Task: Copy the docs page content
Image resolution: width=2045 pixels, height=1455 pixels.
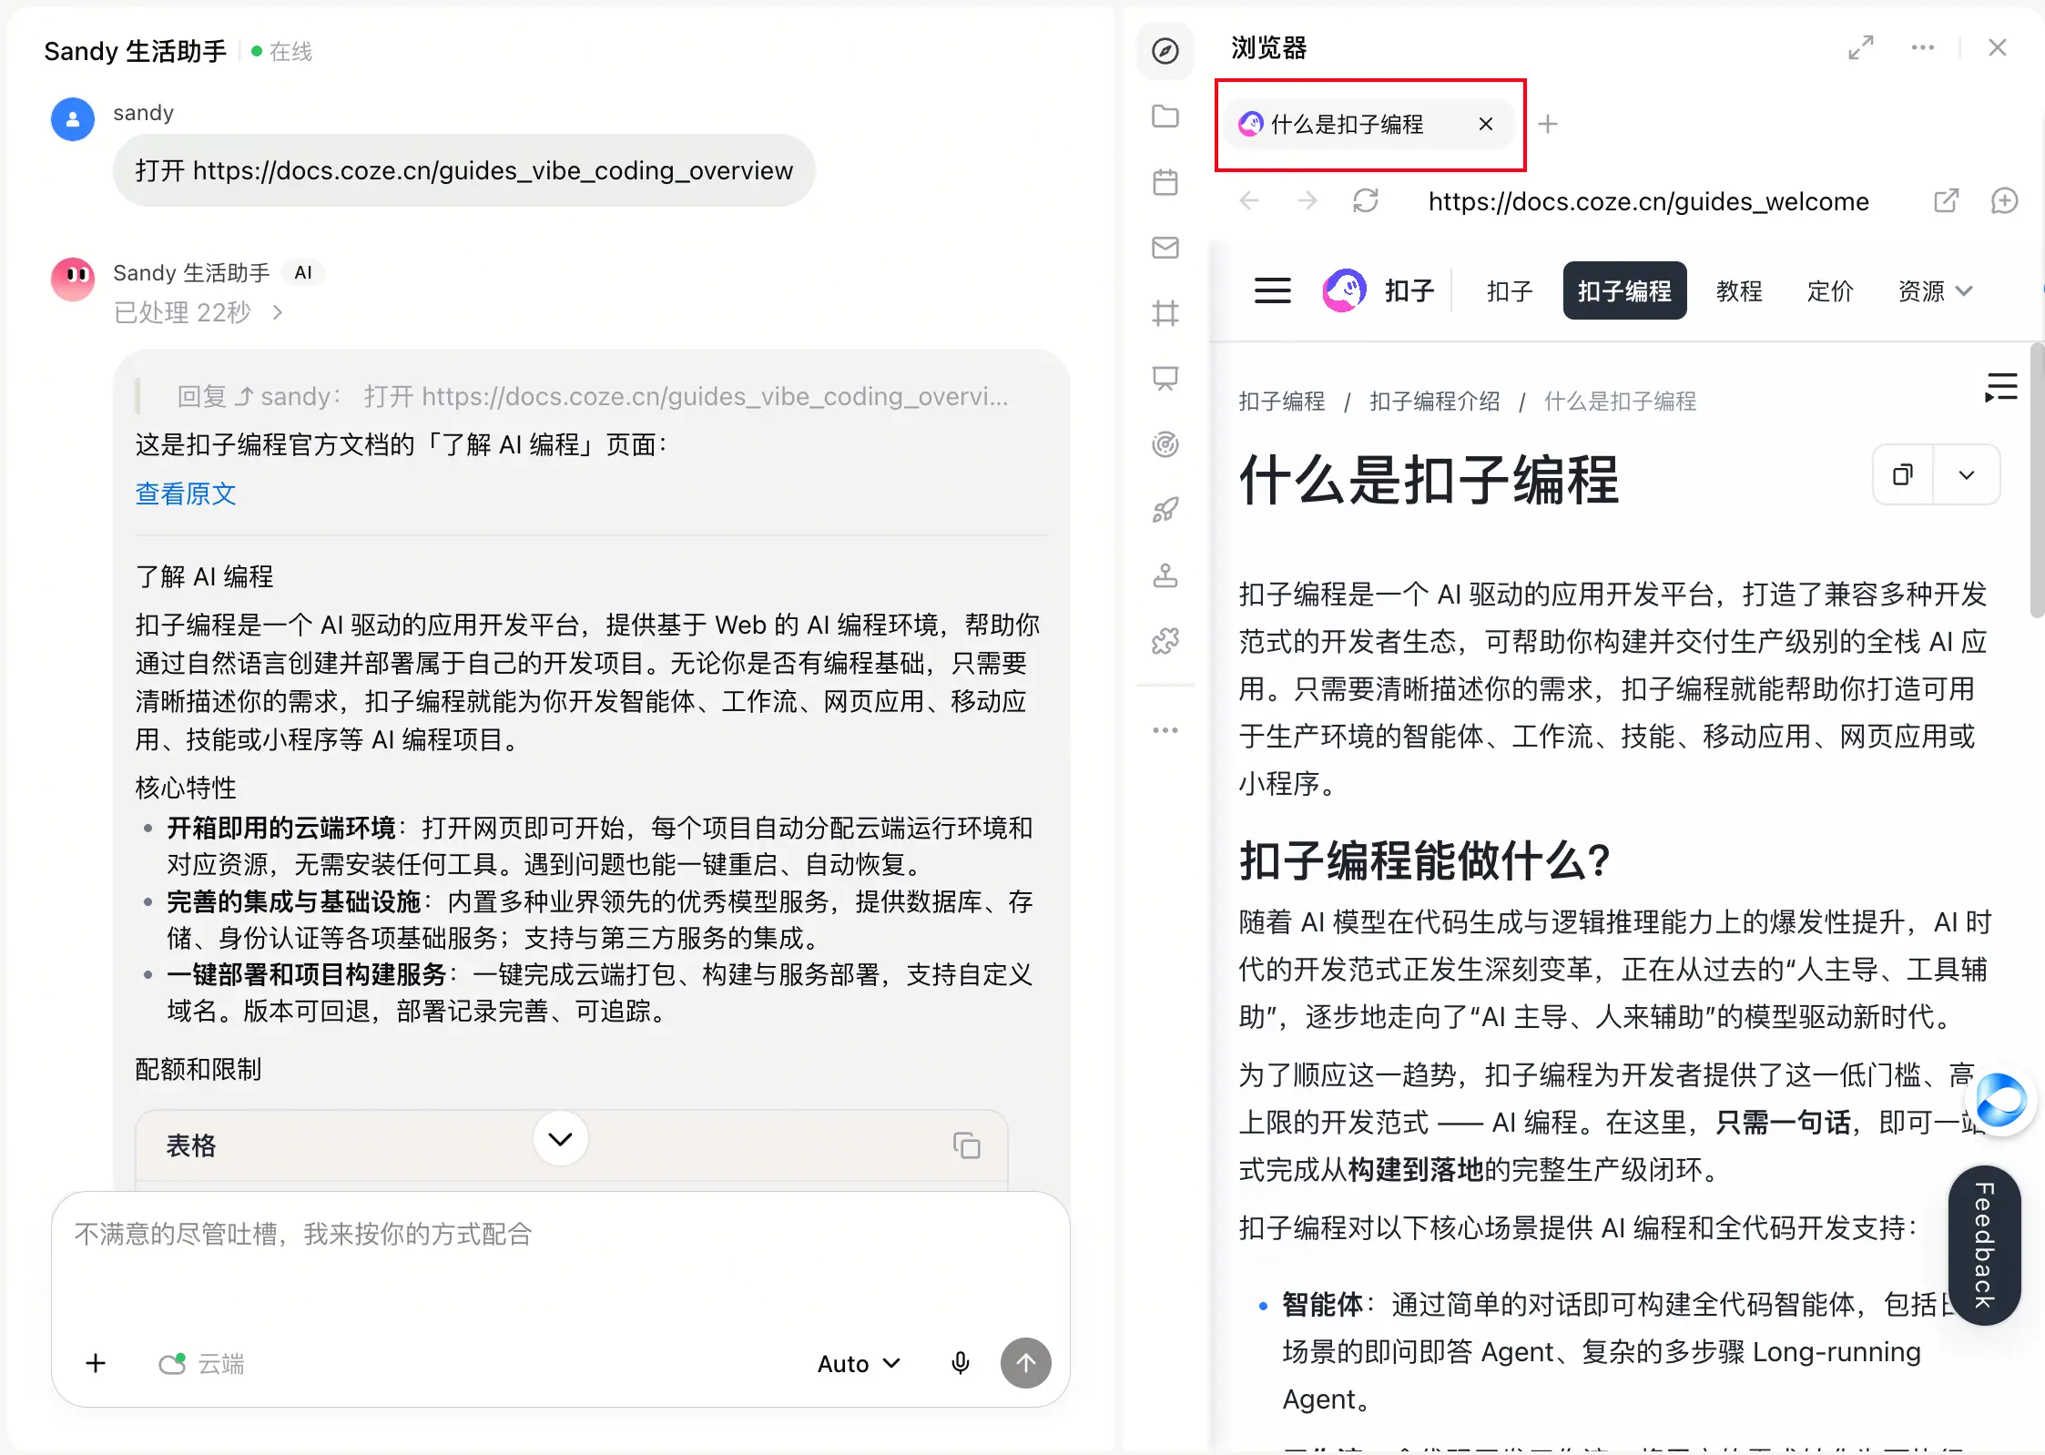Action: (1903, 474)
